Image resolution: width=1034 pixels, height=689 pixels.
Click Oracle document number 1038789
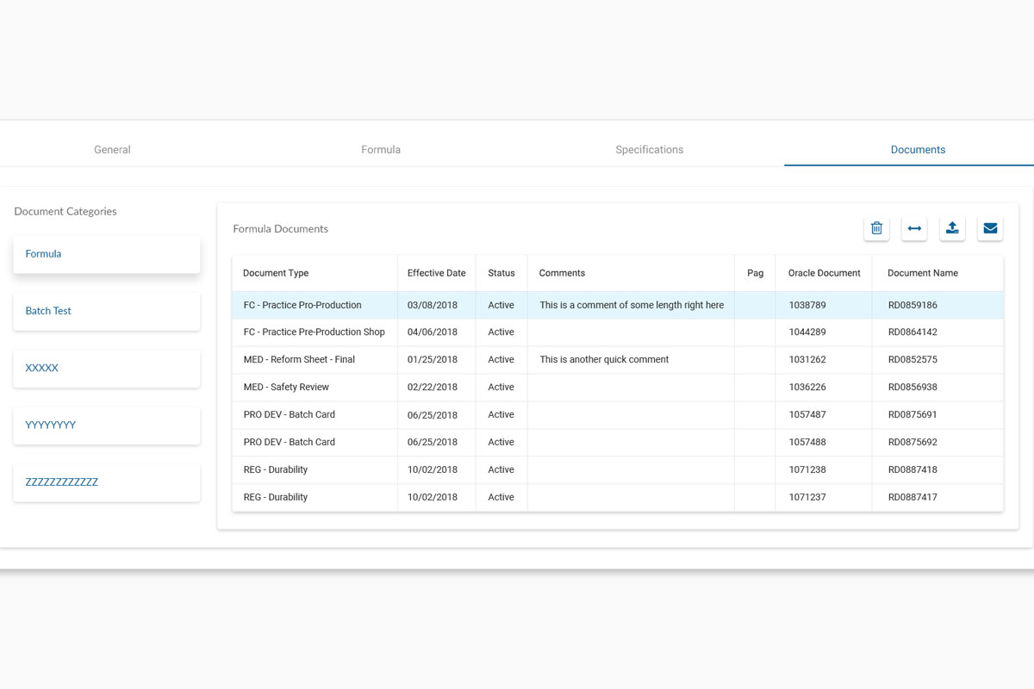pyautogui.click(x=807, y=305)
